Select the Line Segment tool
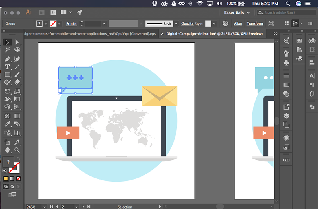The image size is (318, 209). [x=17, y=67]
